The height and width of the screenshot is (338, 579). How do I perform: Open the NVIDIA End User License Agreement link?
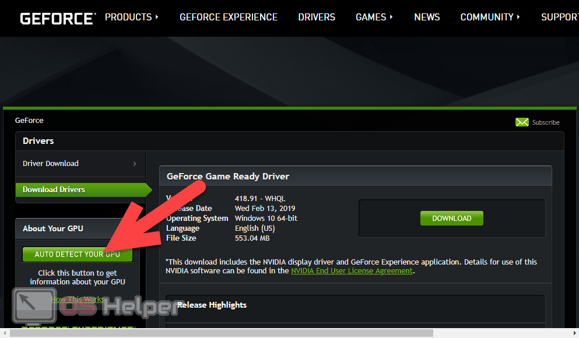352,271
